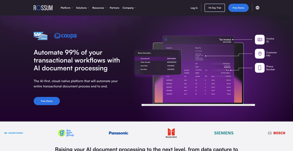Click the 'Order Number' row in Basic Information

(x=158, y=62)
